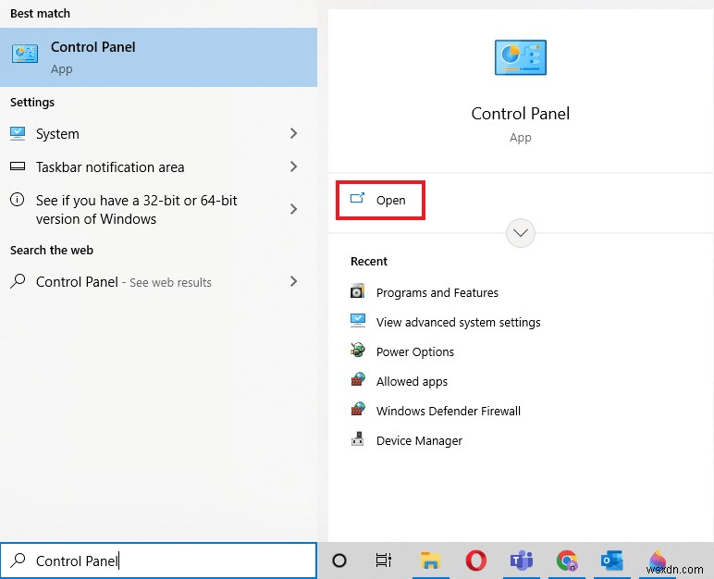
Task: Click the info icon beside 32-bit or 64-bit
Action: click(x=18, y=200)
